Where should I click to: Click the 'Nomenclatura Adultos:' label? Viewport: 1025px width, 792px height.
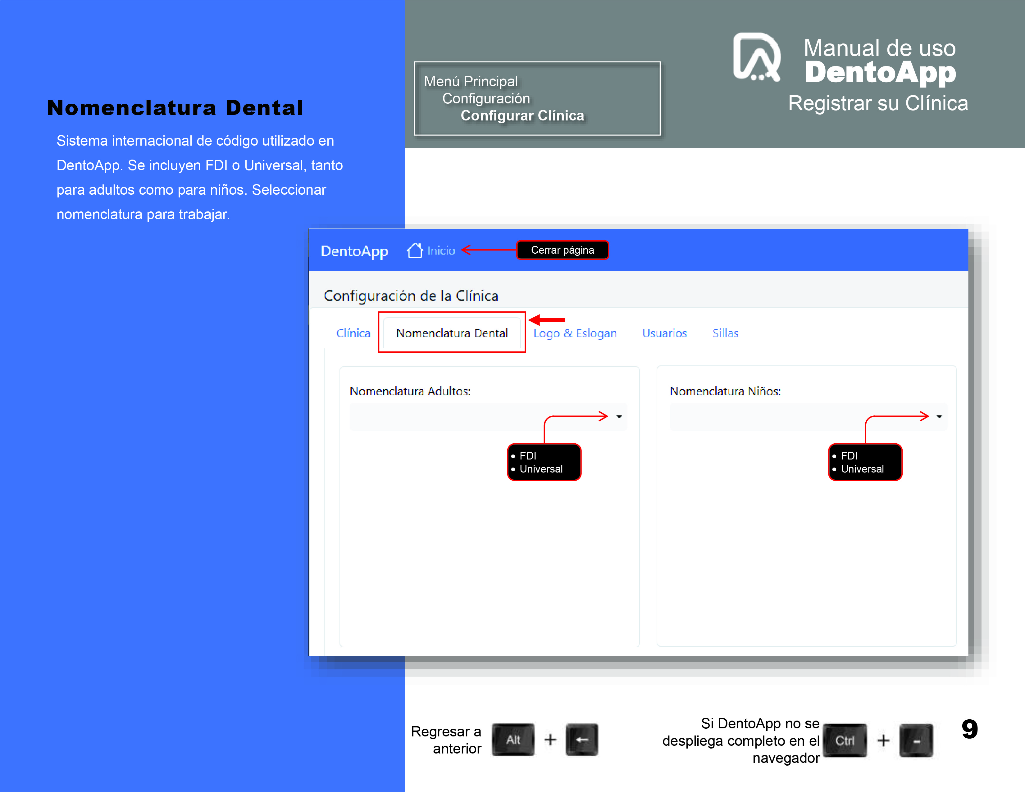[410, 391]
